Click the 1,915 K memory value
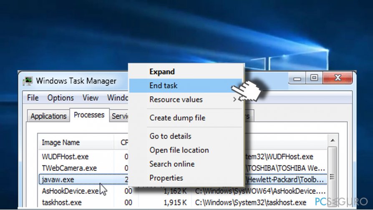 (175, 202)
